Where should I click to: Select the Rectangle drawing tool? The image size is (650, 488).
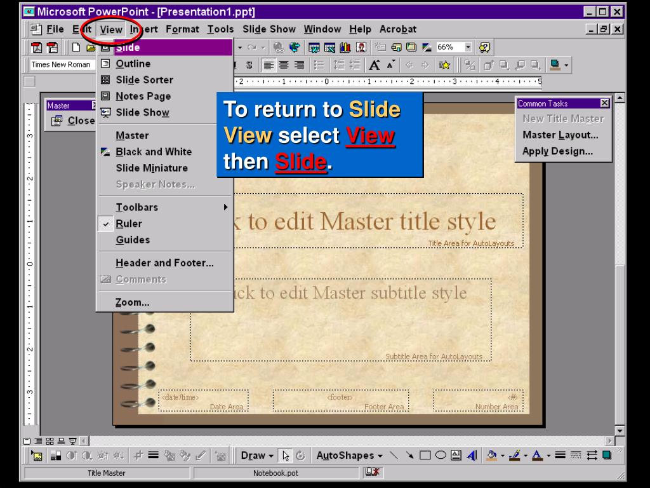click(425, 456)
